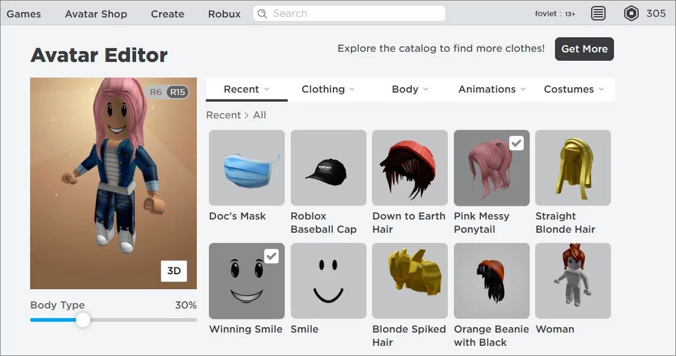The image size is (676, 356).
Task: Open the Clothing dropdown
Action: pos(327,88)
